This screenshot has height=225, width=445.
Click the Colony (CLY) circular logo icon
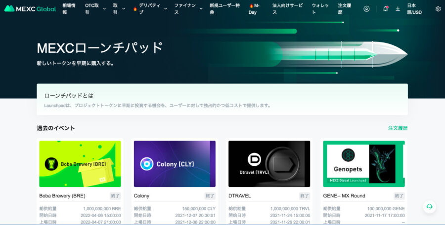click(147, 164)
